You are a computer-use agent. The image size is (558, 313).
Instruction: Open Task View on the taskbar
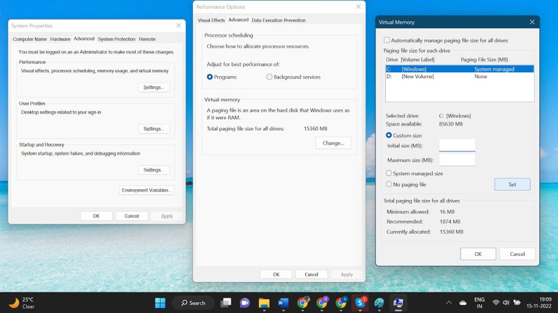coord(225,303)
